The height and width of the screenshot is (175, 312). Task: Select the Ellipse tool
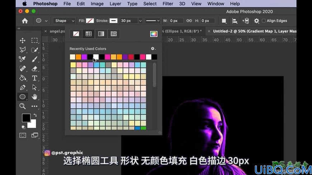pos(23,97)
